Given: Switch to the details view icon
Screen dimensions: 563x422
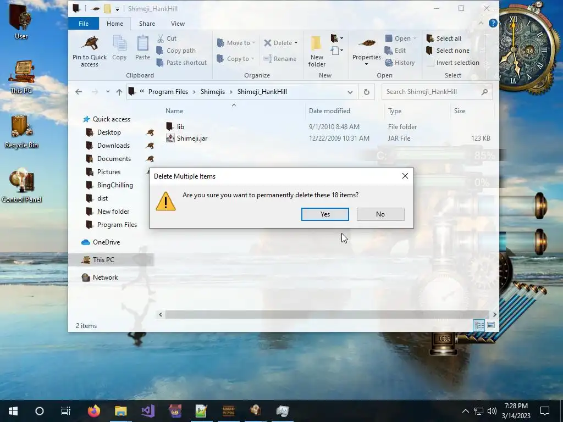Looking at the screenshot, I should click(x=479, y=325).
